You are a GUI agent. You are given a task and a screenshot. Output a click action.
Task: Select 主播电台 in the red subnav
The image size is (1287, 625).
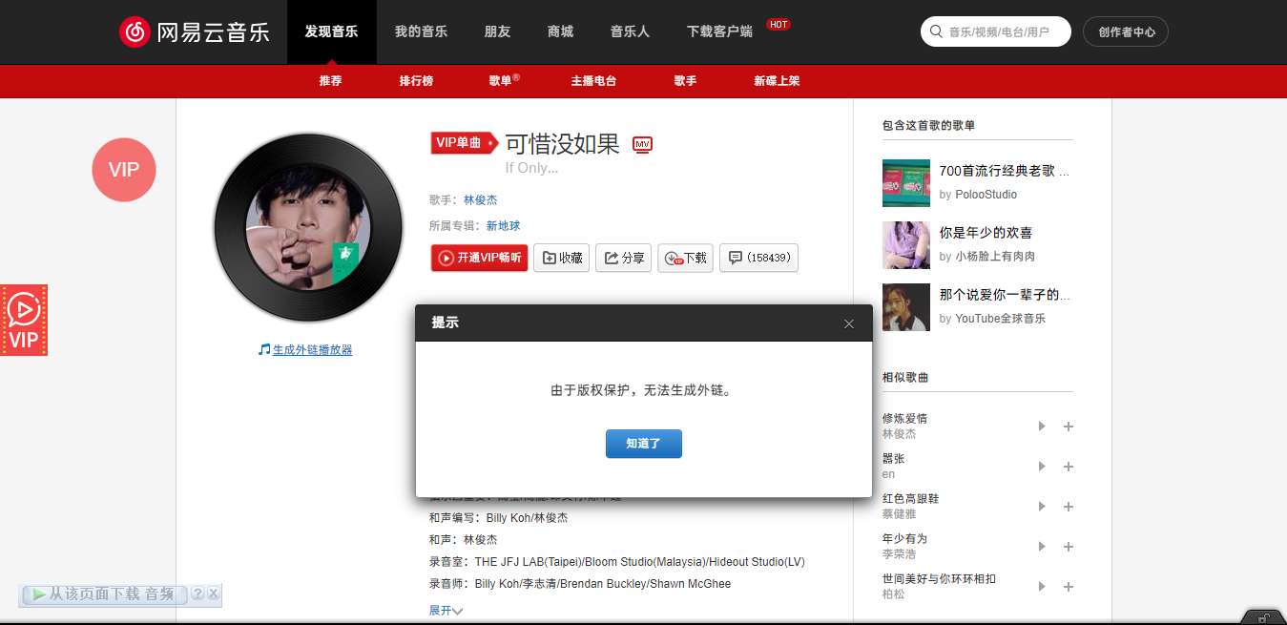tap(593, 81)
